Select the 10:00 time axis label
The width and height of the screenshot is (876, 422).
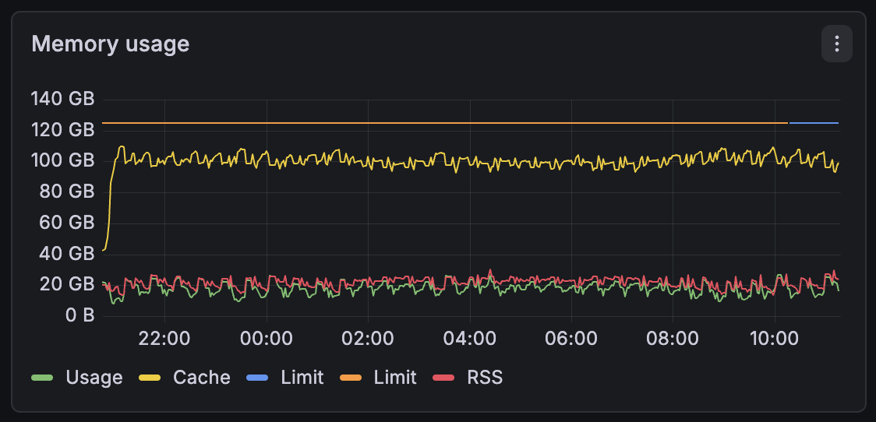pyautogui.click(x=774, y=339)
